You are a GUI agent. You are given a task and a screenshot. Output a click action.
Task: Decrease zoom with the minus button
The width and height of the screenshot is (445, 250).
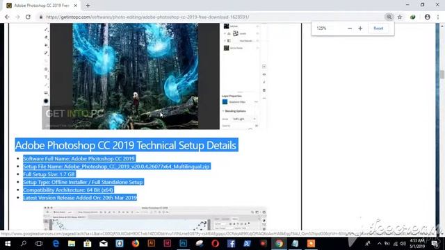350,28
